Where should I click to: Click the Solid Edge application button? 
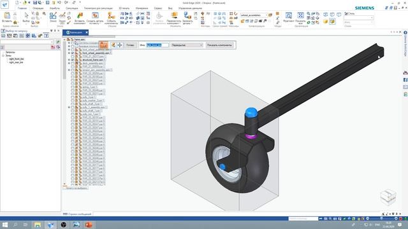pos(4,4)
